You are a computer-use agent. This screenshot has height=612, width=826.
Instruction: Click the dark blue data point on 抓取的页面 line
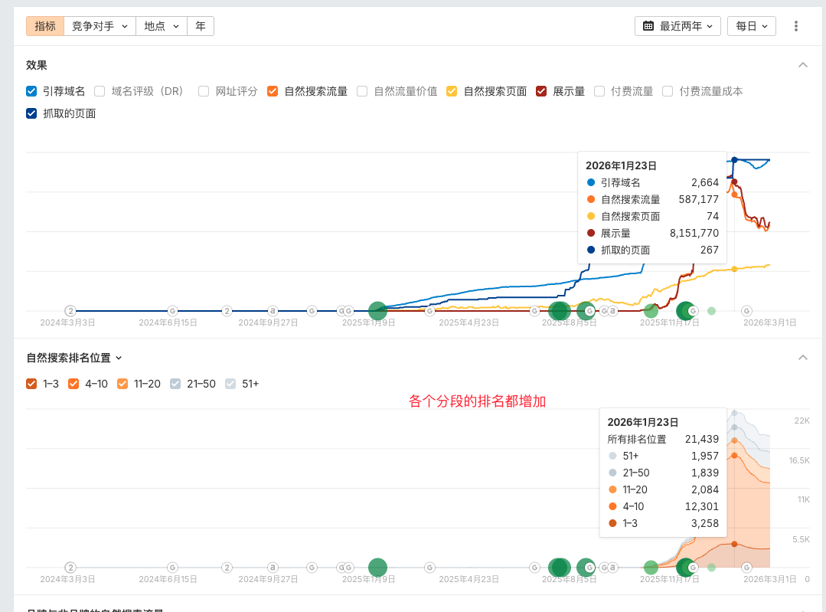click(x=734, y=160)
